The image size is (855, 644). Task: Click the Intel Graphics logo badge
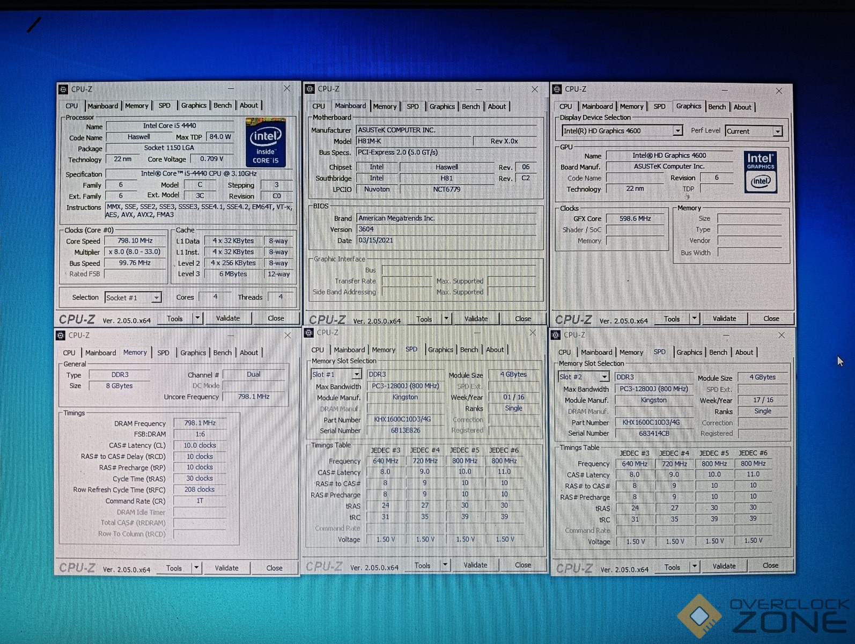tap(761, 172)
